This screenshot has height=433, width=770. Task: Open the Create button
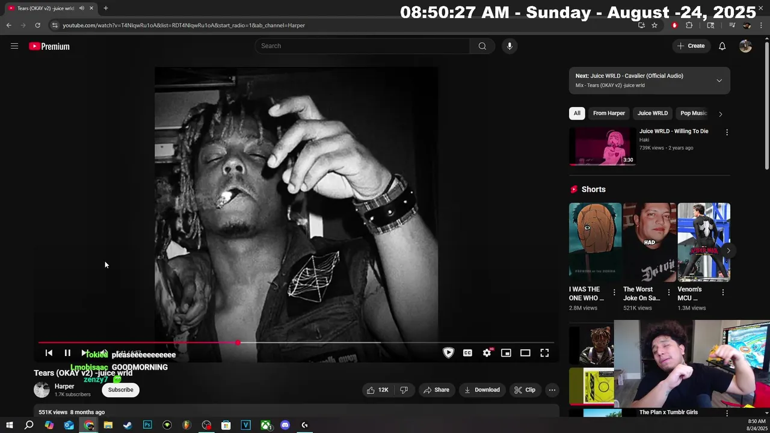[x=691, y=46]
